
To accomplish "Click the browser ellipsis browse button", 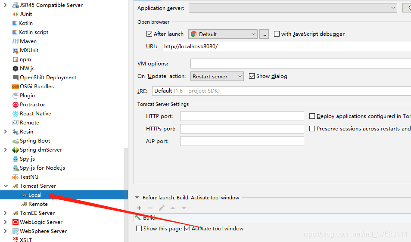I will (264, 34).
